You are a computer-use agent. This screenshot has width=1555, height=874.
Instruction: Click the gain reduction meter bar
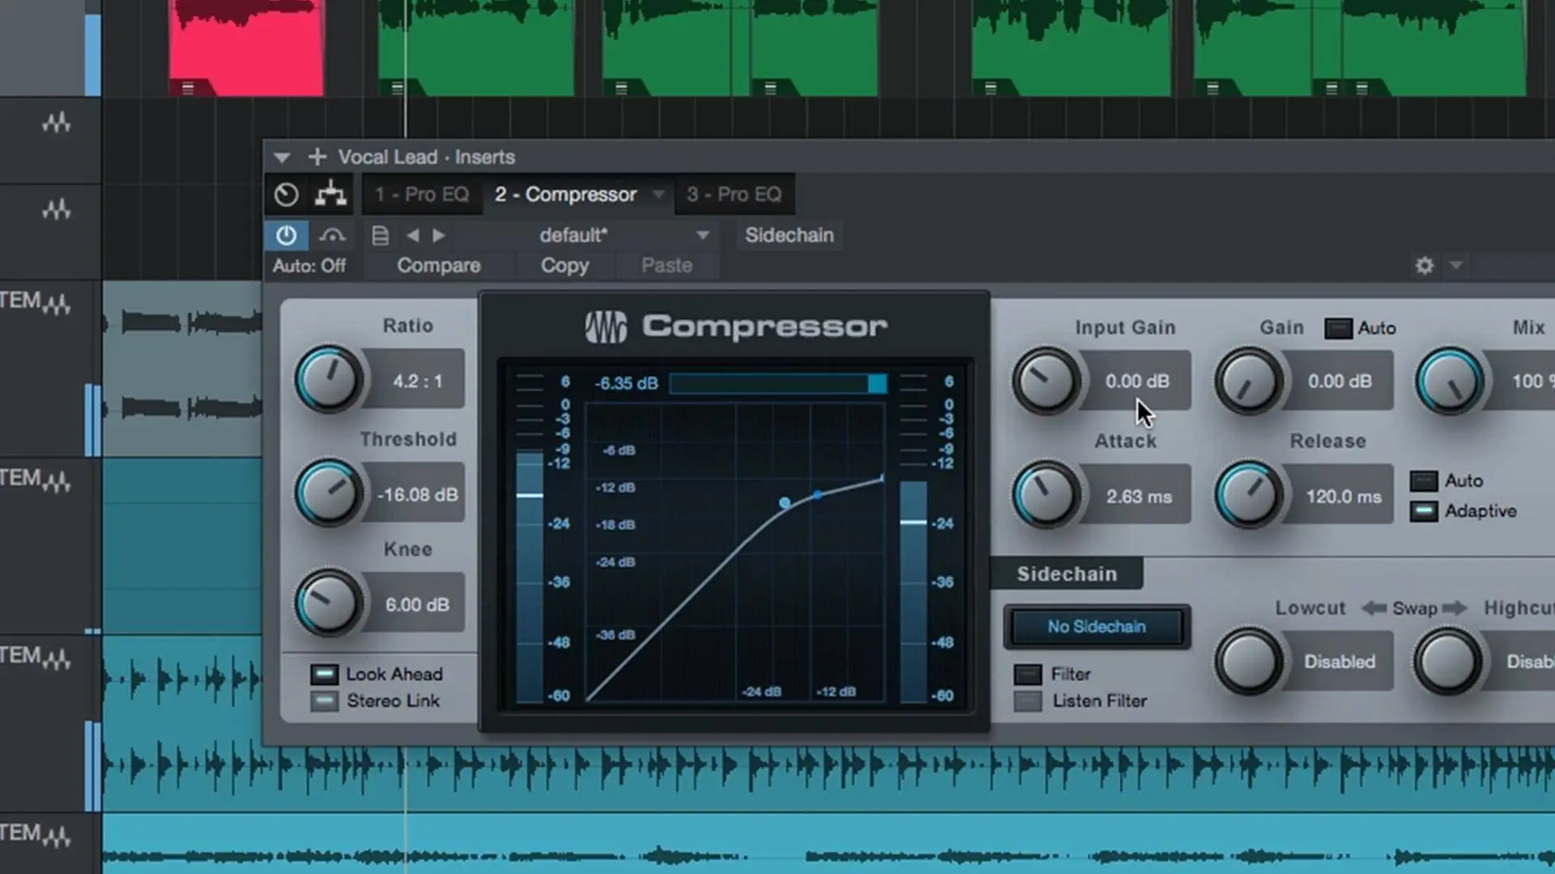coord(777,384)
